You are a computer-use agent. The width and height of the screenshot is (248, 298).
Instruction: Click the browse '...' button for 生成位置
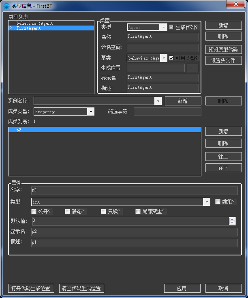click(x=192, y=68)
